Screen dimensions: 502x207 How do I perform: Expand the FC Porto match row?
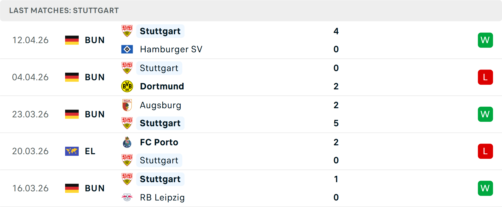click(251, 151)
